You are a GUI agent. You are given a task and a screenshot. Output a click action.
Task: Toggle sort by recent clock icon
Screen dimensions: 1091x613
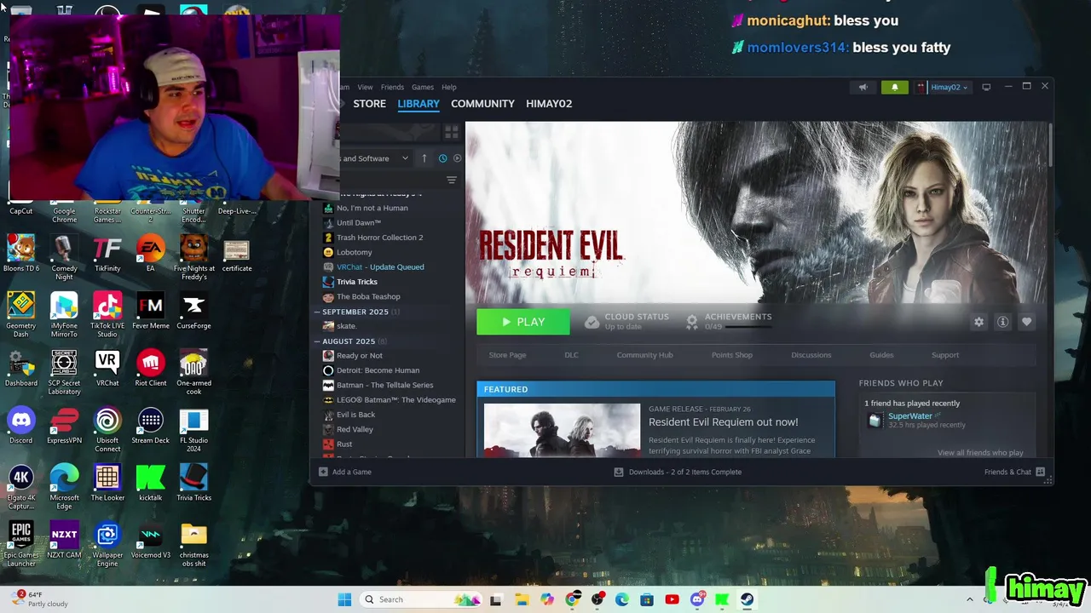click(442, 158)
